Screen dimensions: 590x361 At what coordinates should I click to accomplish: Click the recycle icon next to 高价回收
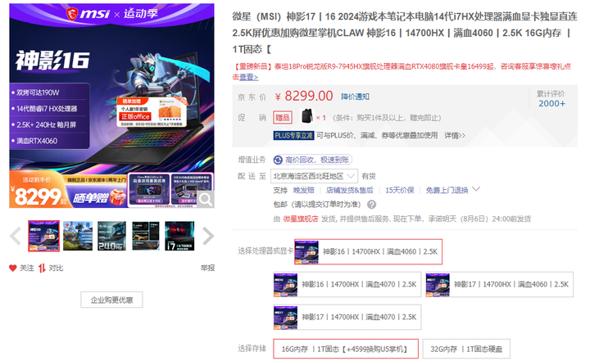click(278, 160)
